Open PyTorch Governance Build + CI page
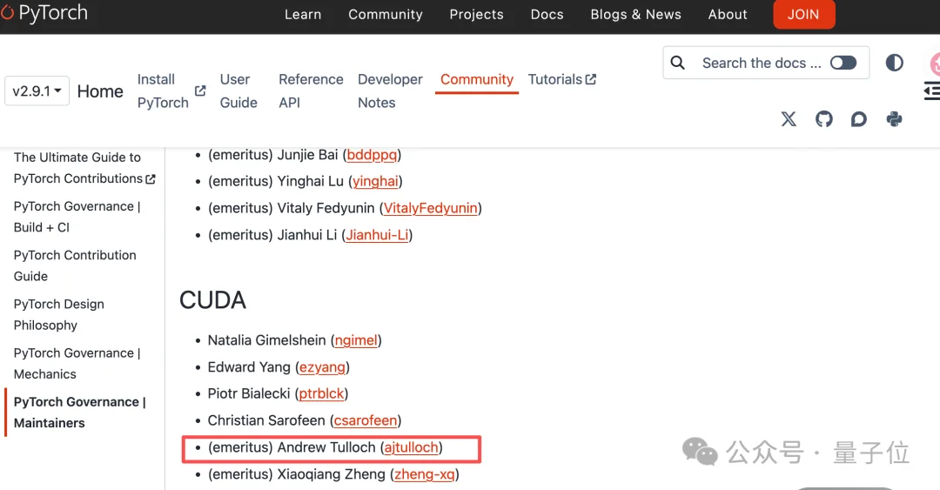Screen dimensions: 940x490 (77, 217)
